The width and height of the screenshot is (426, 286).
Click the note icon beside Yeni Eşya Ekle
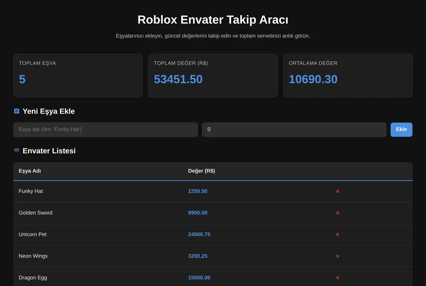tap(17, 111)
